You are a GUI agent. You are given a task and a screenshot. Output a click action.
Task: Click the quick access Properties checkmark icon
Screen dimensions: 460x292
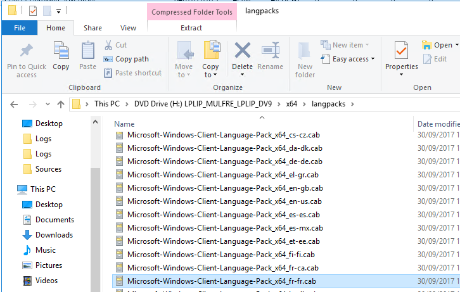coord(33,11)
